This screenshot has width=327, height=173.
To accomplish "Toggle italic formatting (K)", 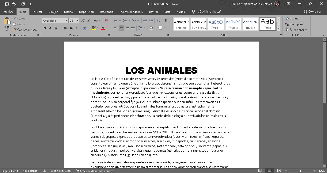I will click(x=50, y=28).
